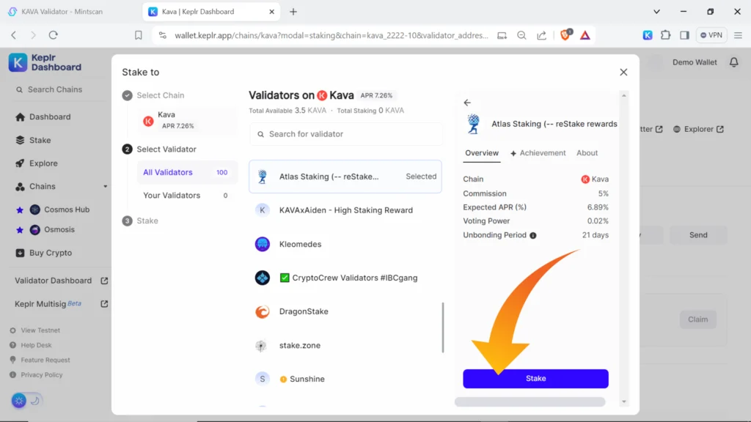Toggle the light/dark theme switch
Image resolution: width=751 pixels, height=422 pixels.
pyautogui.click(x=27, y=400)
